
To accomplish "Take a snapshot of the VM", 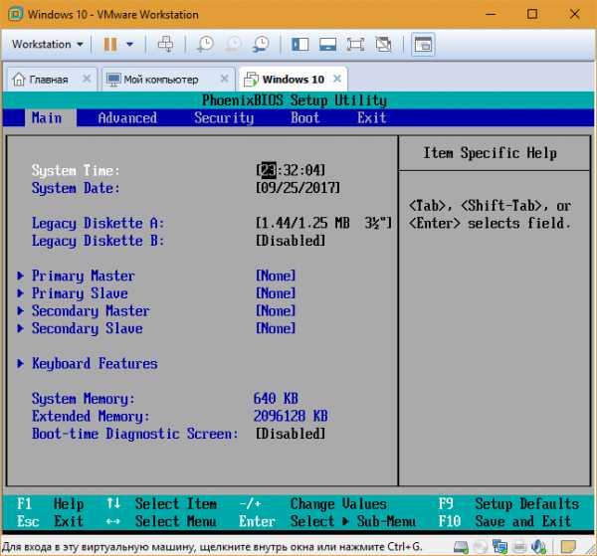I will 205,44.
